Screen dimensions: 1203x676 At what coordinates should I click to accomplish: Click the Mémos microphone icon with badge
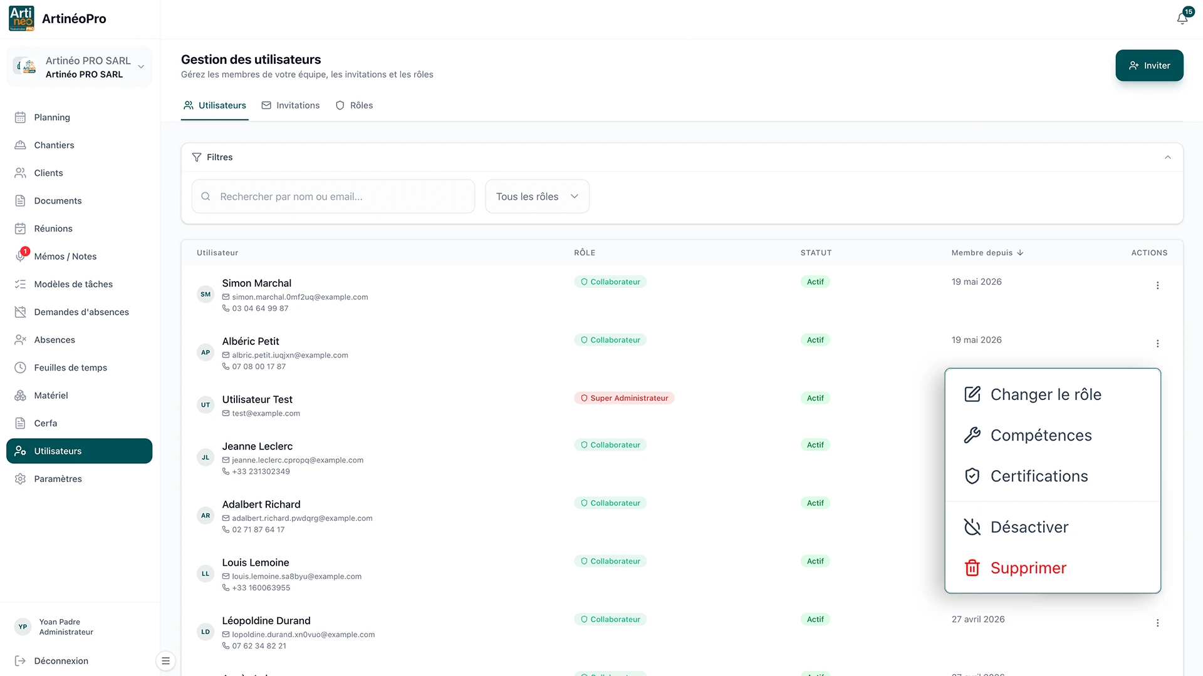pos(21,256)
